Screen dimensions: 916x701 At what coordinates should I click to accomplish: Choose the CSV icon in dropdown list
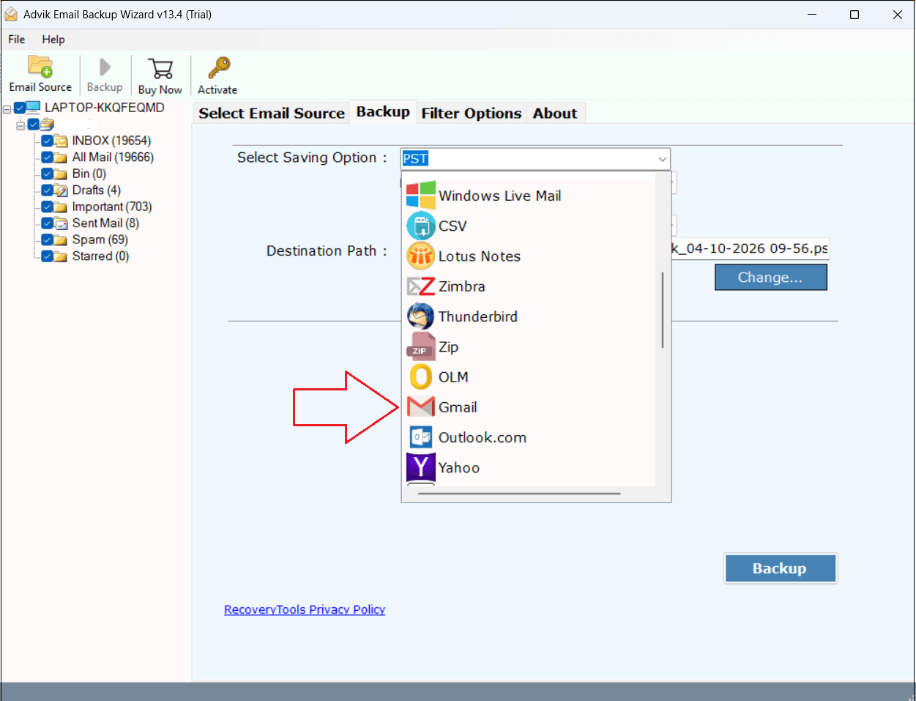(x=421, y=226)
